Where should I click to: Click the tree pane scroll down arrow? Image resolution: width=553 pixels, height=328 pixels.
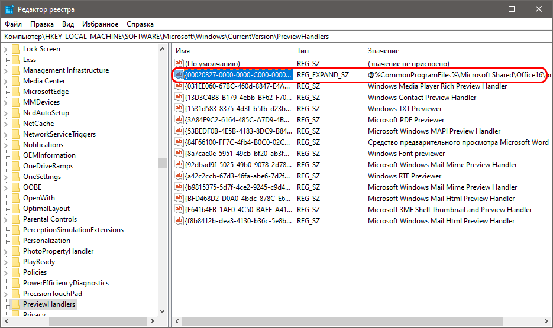point(162,311)
